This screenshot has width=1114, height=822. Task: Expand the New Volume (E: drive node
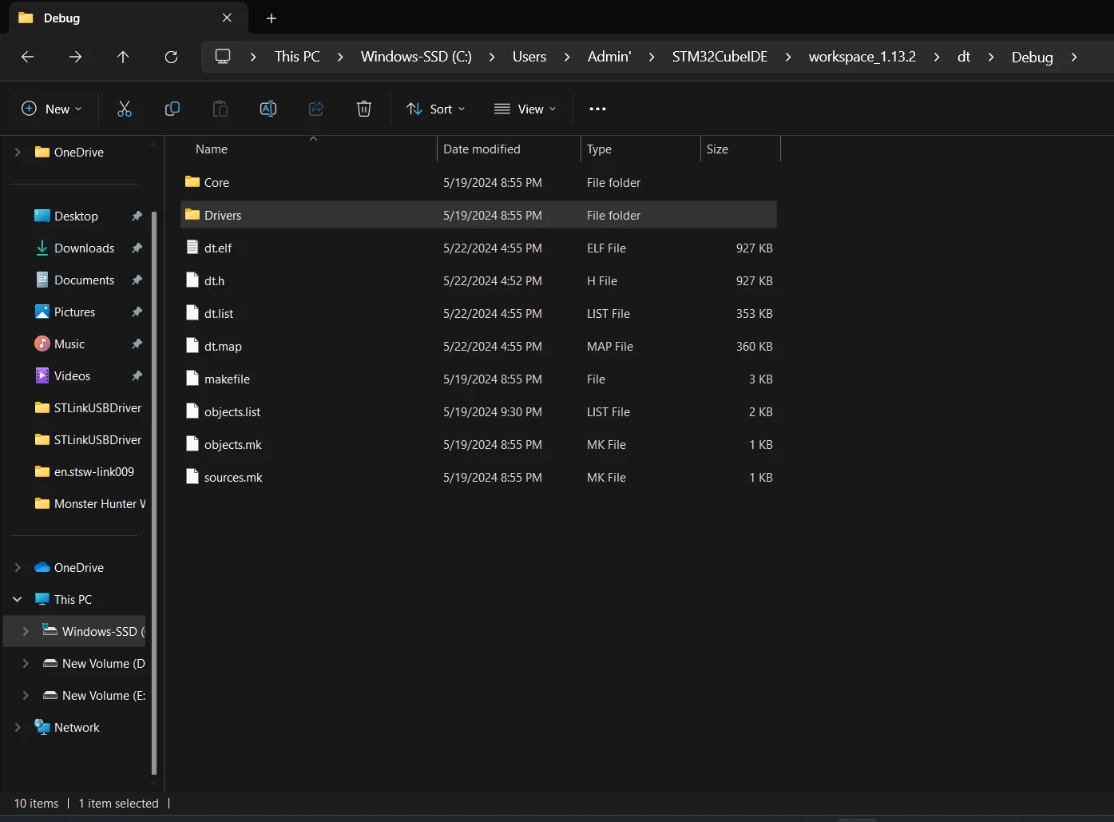[x=26, y=695]
